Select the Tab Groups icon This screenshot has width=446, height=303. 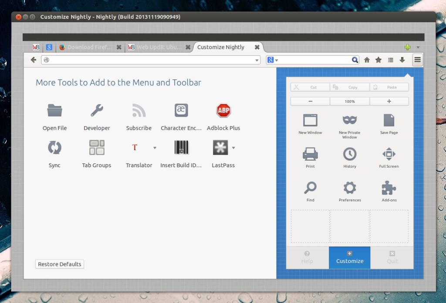tap(96, 148)
